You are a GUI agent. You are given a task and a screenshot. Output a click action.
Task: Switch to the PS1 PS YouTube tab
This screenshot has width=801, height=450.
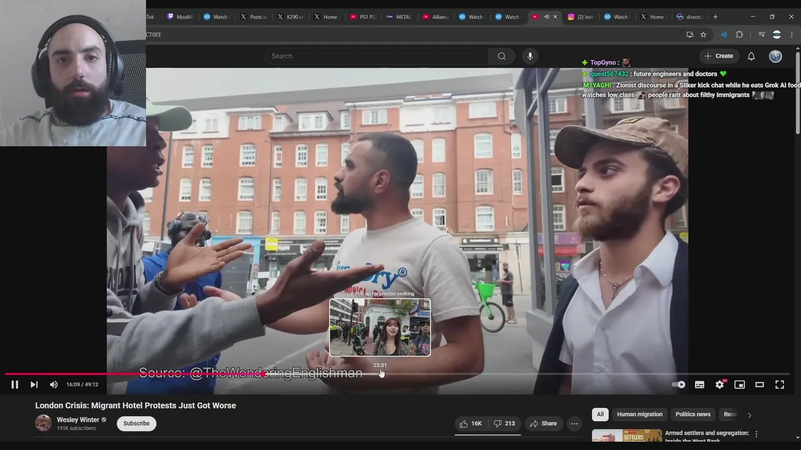click(x=364, y=17)
